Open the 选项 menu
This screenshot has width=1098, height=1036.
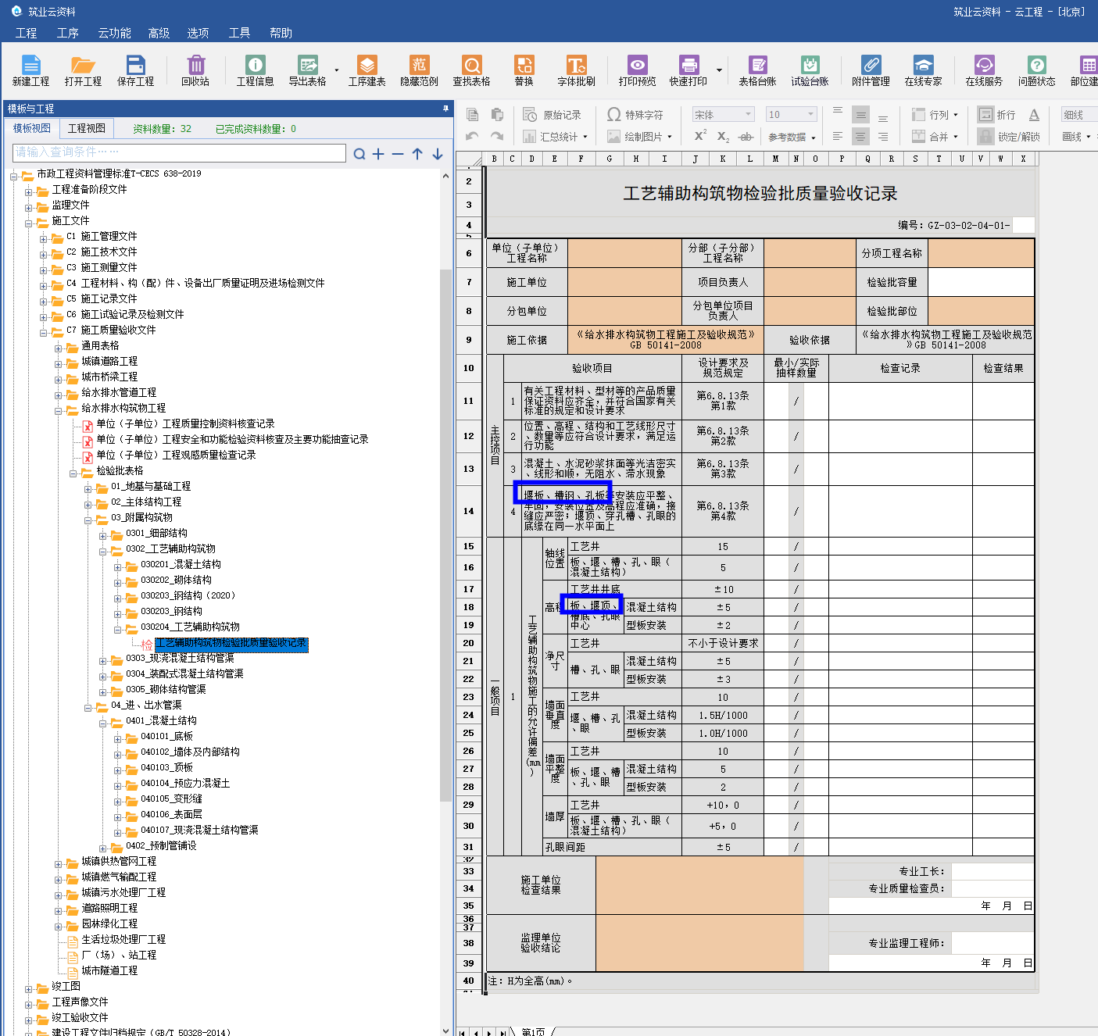pyautogui.click(x=198, y=33)
